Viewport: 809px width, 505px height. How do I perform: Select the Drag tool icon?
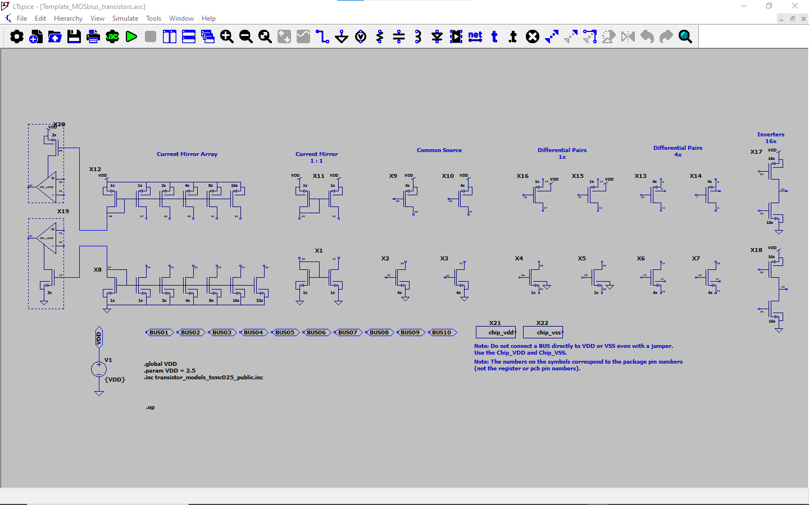pos(590,37)
